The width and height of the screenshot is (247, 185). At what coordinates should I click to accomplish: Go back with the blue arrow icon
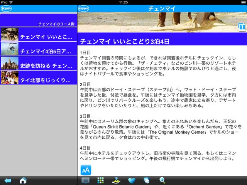click(8, 180)
